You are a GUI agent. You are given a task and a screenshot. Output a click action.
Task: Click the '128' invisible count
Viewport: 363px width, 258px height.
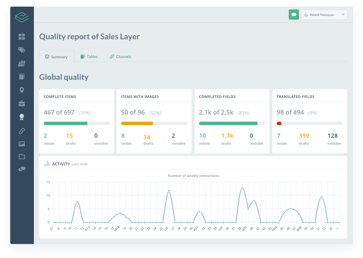333,136
